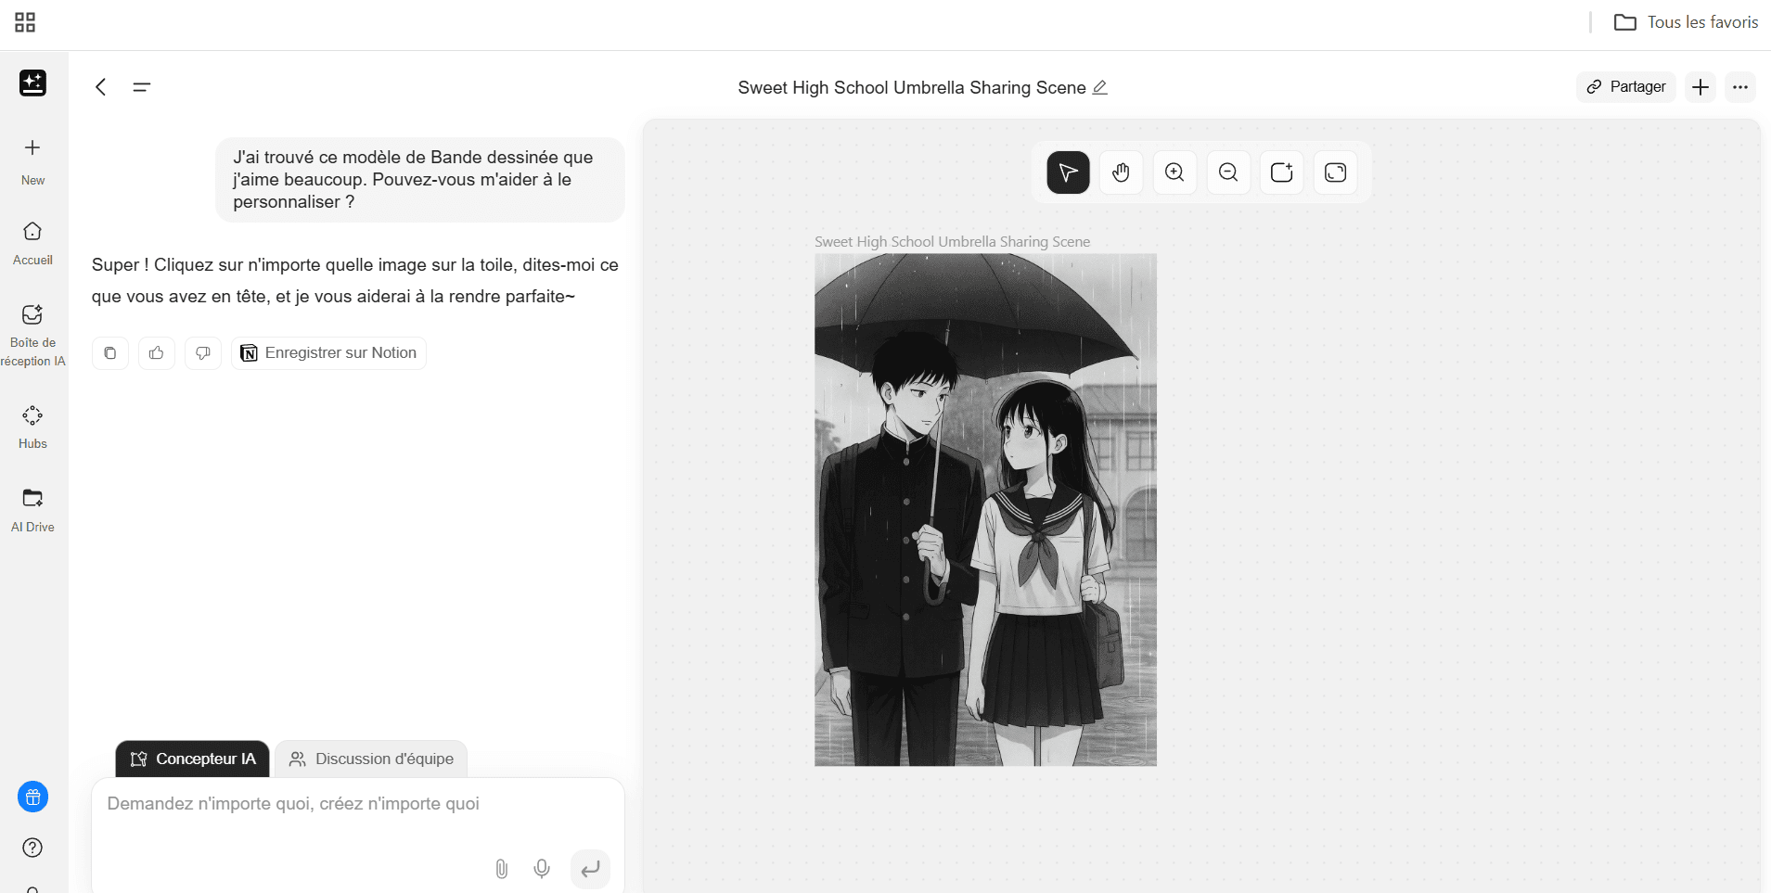The width and height of the screenshot is (1771, 893).
Task: Activate the hand pan tool
Action: pos(1121,172)
